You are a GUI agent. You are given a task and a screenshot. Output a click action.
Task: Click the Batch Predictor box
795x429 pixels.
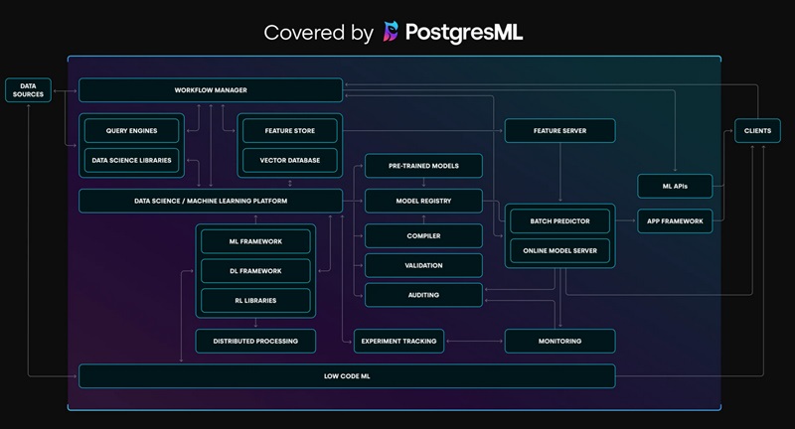[x=559, y=221]
